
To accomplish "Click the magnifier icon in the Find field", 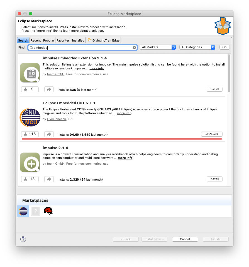I will 31,48.
